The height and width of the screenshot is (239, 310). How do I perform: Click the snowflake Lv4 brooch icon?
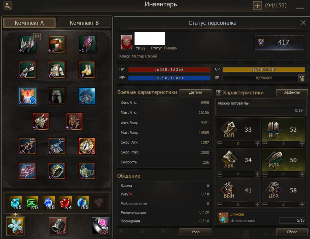point(16,226)
